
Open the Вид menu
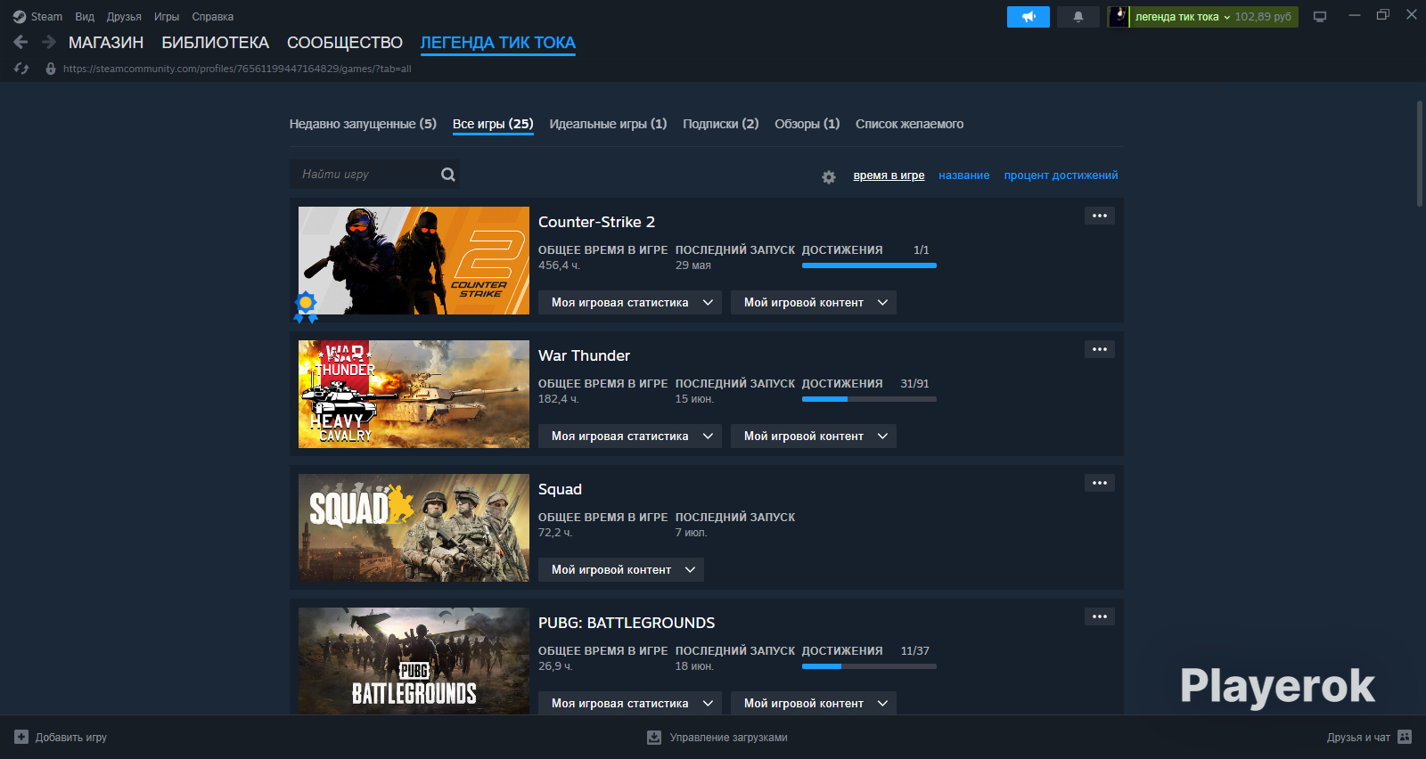[x=85, y=17]
